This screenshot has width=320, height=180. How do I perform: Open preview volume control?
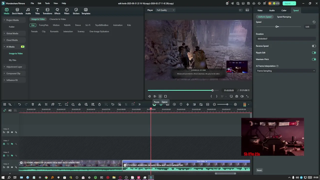(242, 96)
